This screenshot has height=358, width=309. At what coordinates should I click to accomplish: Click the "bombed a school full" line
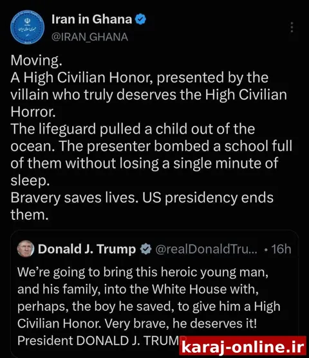pos(151,146)
